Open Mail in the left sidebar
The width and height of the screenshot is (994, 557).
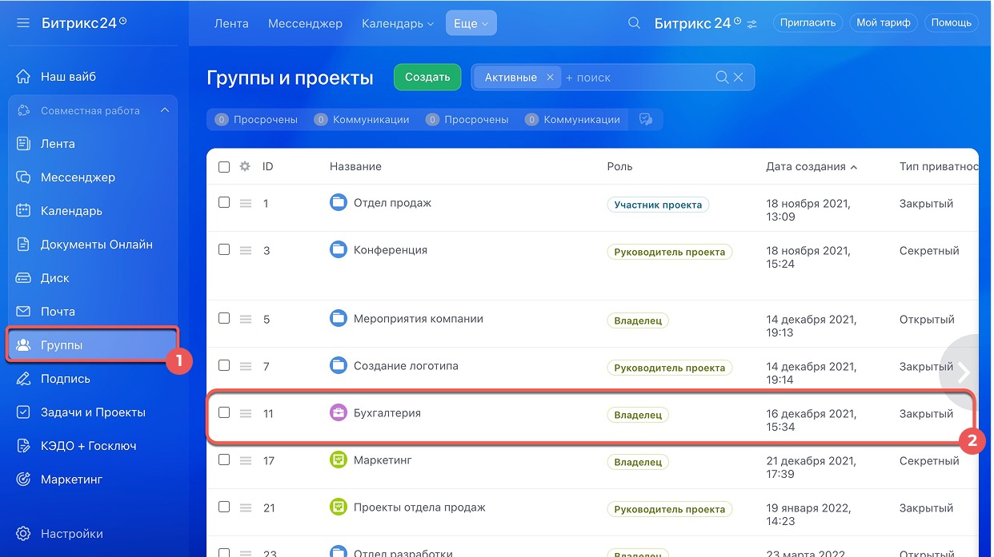(58, 312)
